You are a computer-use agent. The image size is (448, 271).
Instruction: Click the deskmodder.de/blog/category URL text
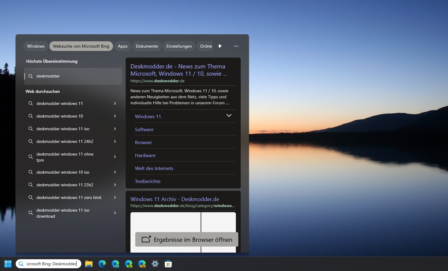tap(183, 206)
